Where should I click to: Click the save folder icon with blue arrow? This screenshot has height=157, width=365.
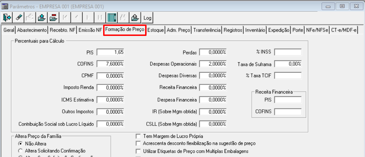41,18
